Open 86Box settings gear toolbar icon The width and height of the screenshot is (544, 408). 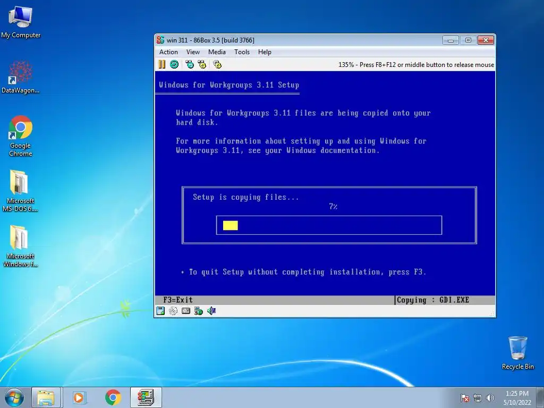pyautogui.click(x=217, y=64)
